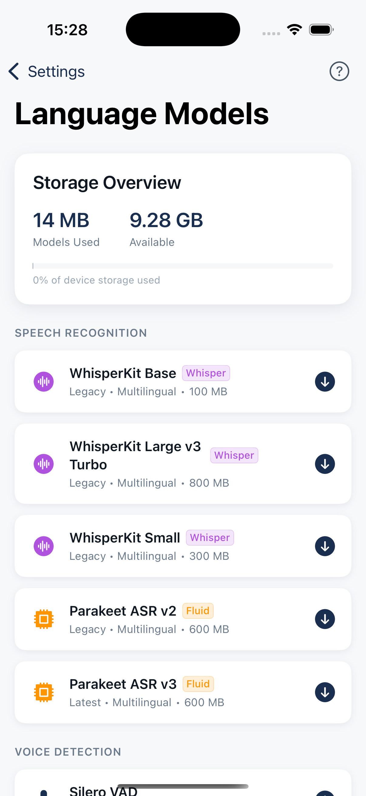Tap the Parakeet ASR v2 chip icon
Screen dimensions: 366x796
43,619
